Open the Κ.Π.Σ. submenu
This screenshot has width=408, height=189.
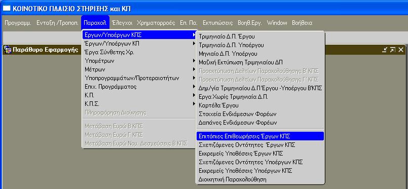(x=139, y=104)
